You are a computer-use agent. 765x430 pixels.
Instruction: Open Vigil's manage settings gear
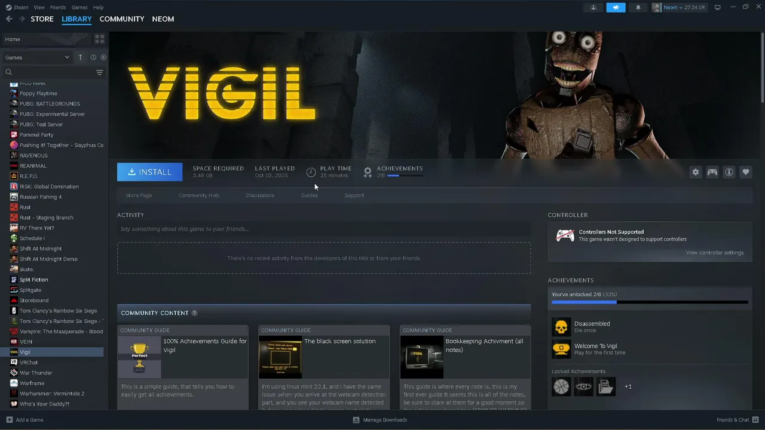pos(696,172)
